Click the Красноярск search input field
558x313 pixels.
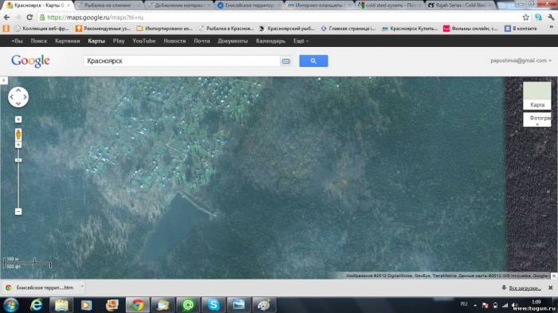(x=182, y=61)
